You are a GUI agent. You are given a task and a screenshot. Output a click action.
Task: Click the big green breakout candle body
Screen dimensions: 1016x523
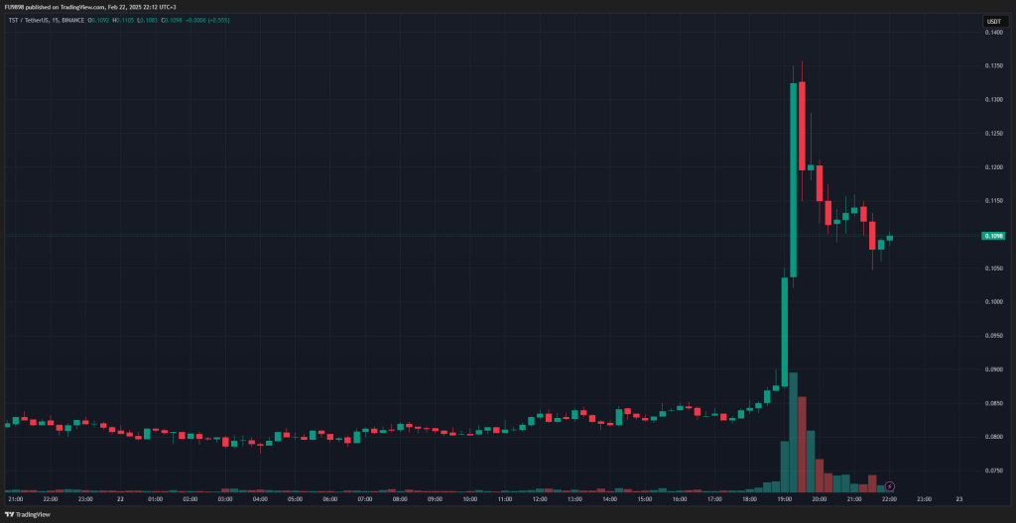tap(793, 180)
